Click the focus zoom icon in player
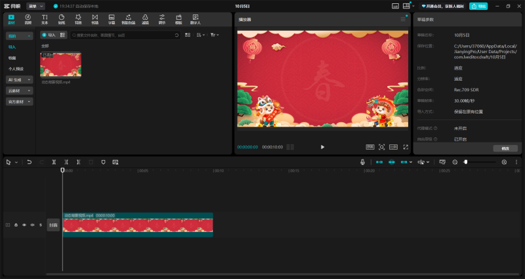The height and width of the screenshot is (279, 525). pyautogui.click(x=381, y=147)
